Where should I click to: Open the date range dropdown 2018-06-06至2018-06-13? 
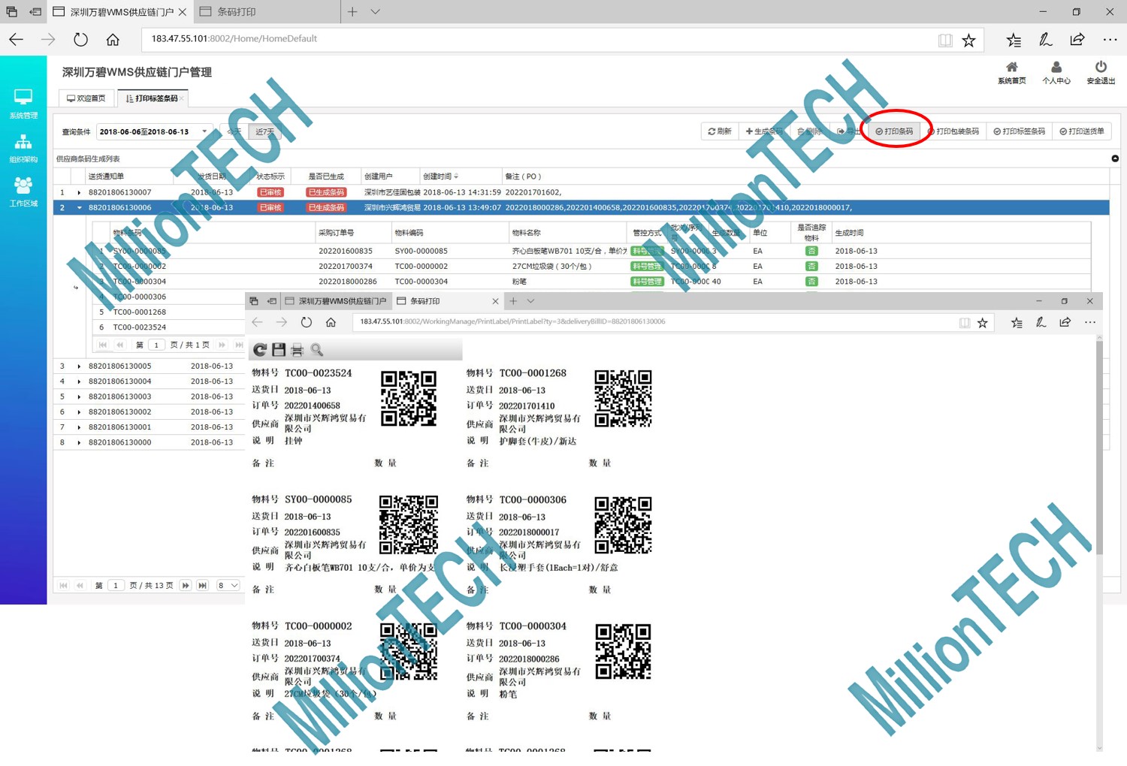tap(204, 131)
